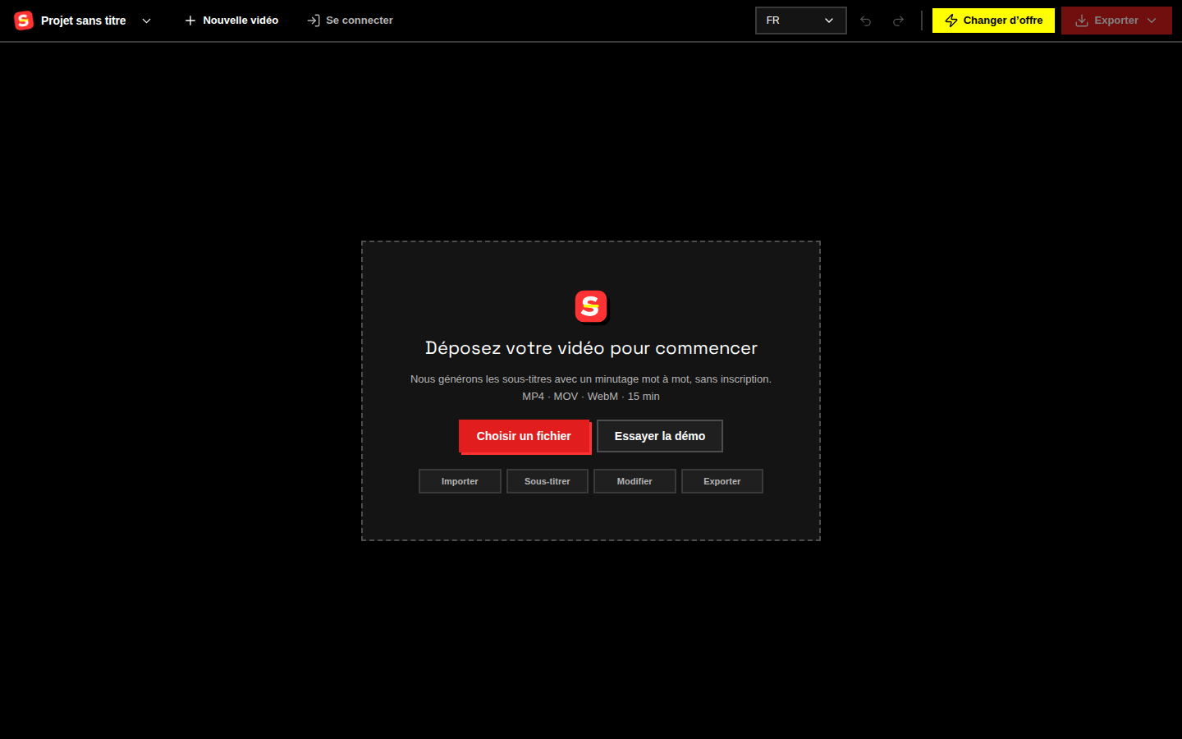This screenshot has width=1182, height=739.
Task: Click the Se connecter login link
Action: click(350, 21)
